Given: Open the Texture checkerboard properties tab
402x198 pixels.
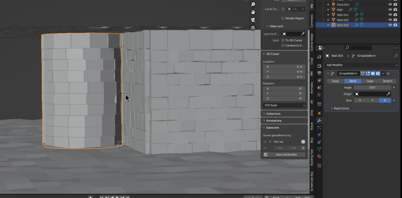Looking at the screenshot, I should coord(319,165).
